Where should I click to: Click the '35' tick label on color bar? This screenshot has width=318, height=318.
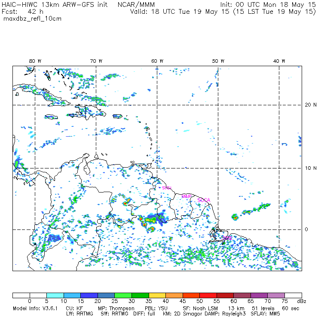click(149, 301)
